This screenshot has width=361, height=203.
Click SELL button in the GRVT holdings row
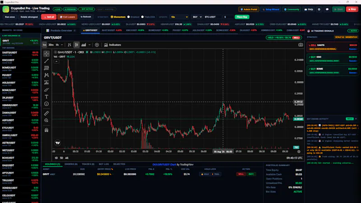(241, 174)
